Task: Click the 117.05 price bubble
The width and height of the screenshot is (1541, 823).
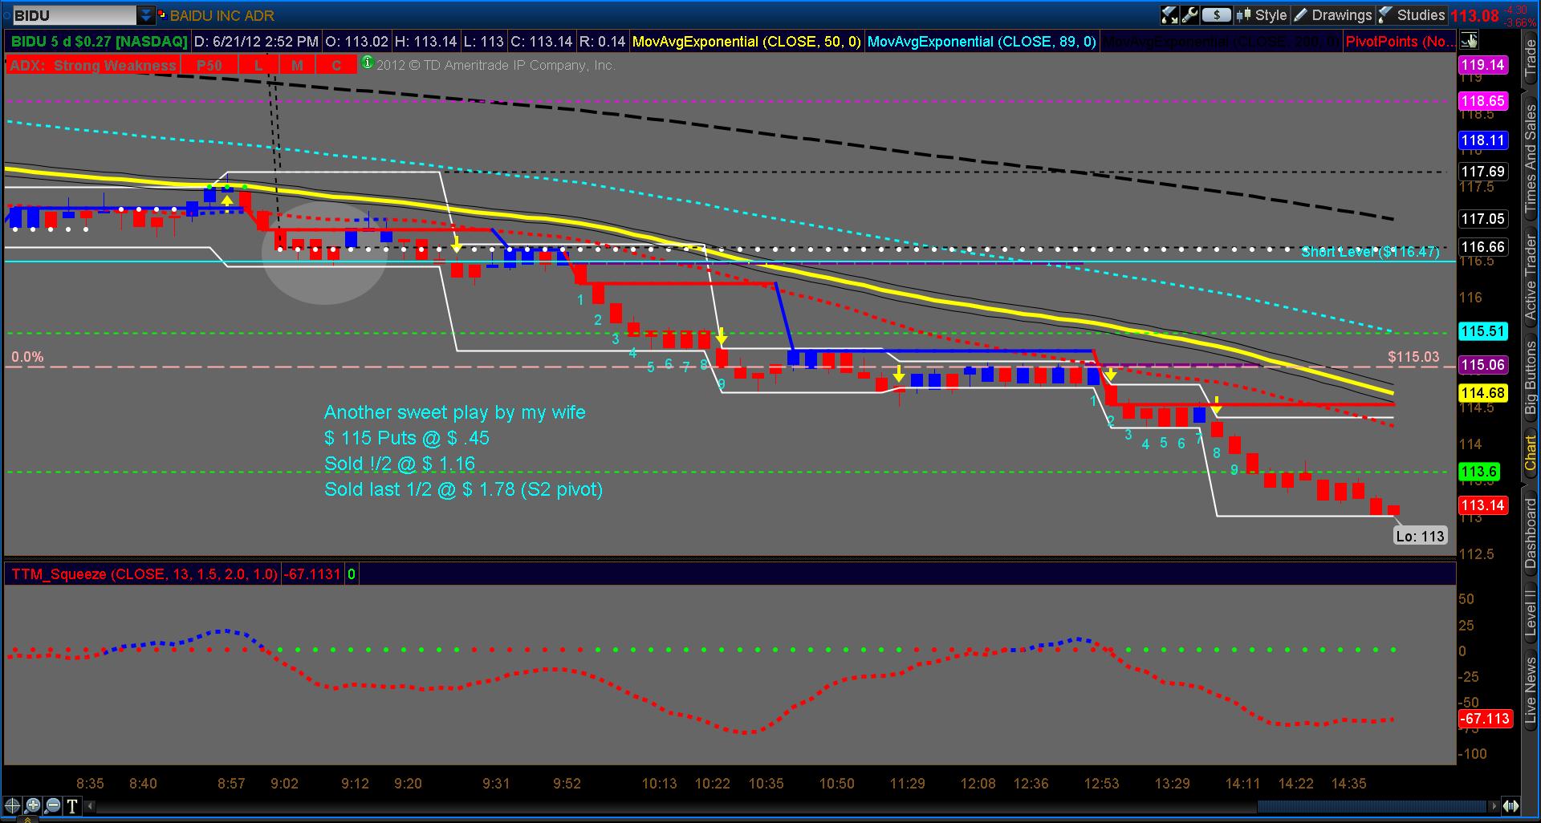Action: coord(1483,219)
